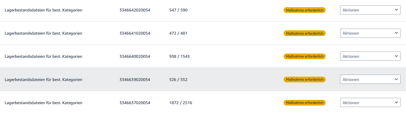Click batch ID 3346642020054
The image size is (406, 113).
pos(135,10)
